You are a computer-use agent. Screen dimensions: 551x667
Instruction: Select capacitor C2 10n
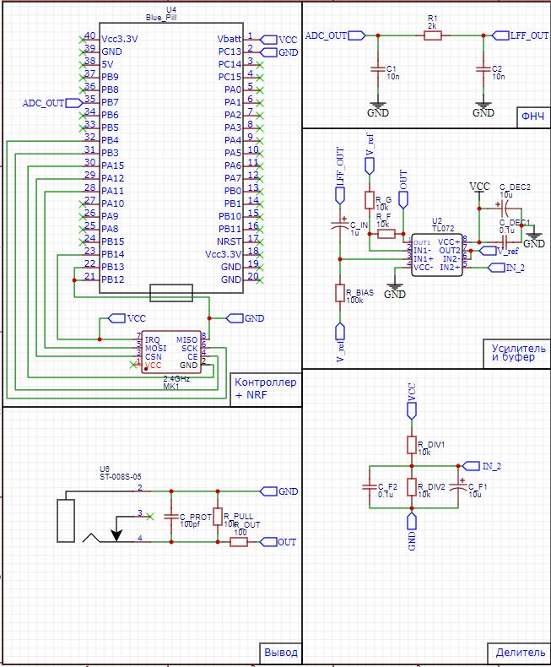[483, 69]
